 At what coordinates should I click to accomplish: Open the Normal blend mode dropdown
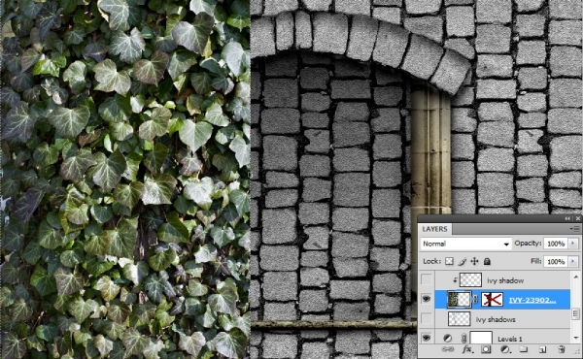[465, 244]
